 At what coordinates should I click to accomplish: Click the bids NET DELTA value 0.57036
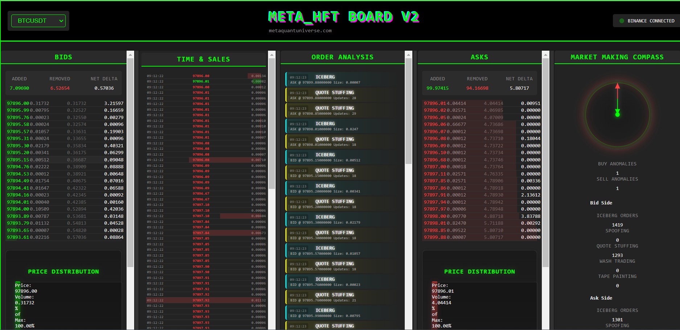click(x=104, y=88)
